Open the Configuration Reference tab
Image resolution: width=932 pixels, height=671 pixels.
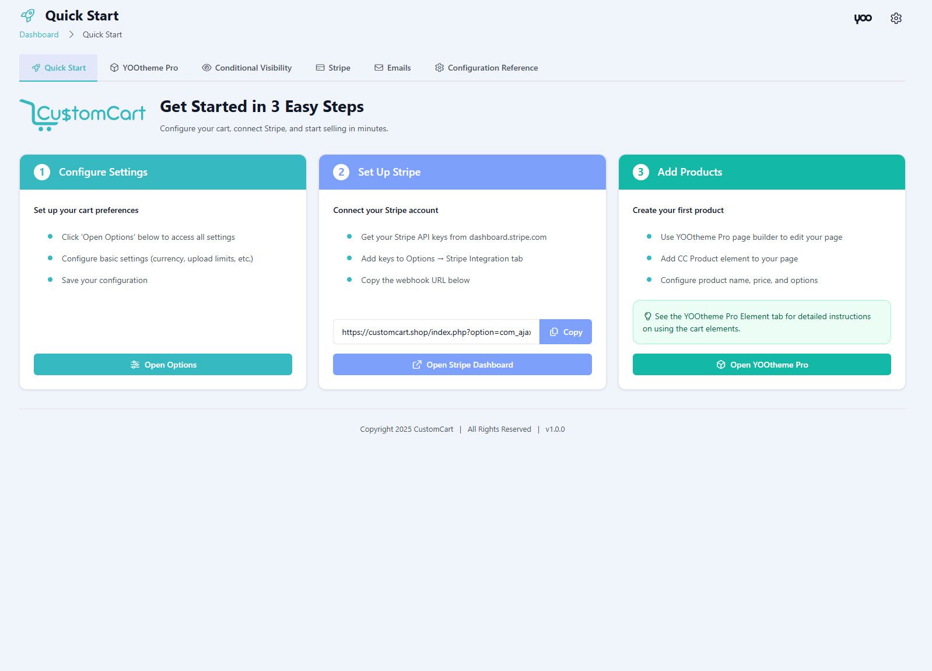pyautogui.click(x=486, y=68)
